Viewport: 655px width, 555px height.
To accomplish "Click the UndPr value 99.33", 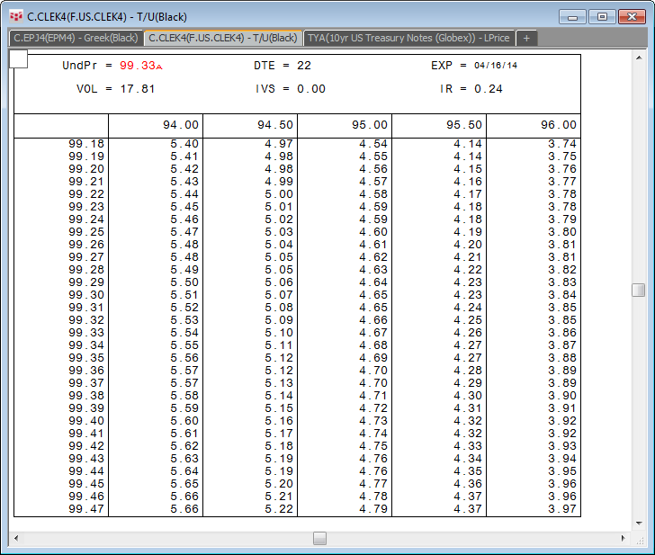I will tap(137, 66).
